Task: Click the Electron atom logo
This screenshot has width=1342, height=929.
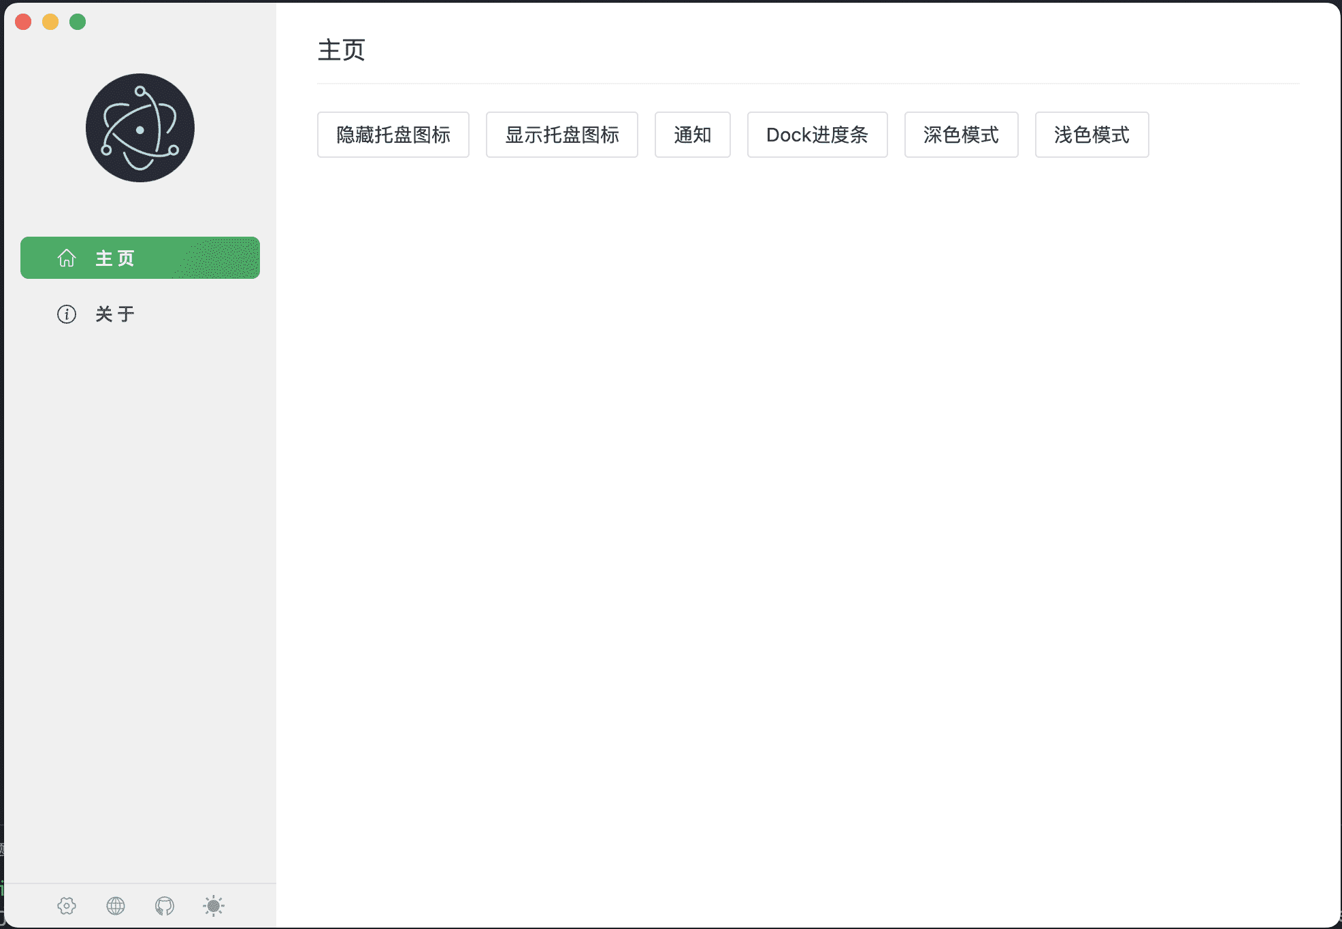Action: click(x=140, y=128)
